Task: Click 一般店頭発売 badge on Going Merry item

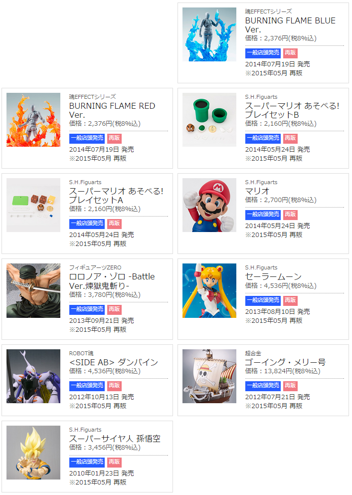Action: coord(263,386)
